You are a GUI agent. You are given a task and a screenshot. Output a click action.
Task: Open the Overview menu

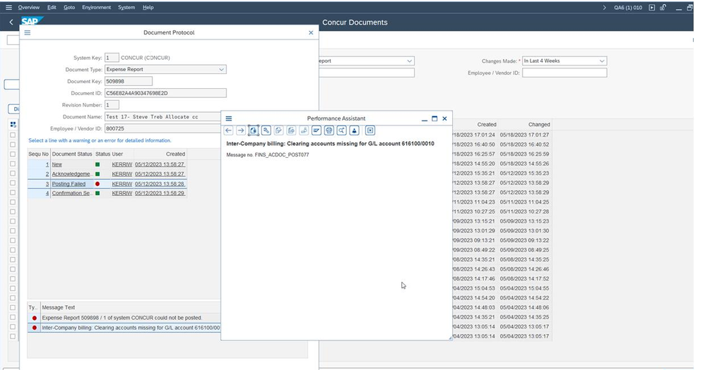29,7
